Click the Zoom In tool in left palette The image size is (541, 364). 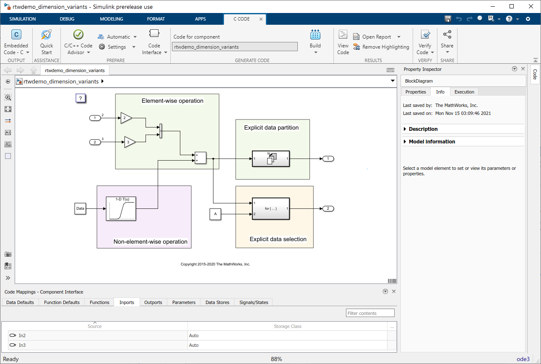pyautogui.click(x=8, y=97)
